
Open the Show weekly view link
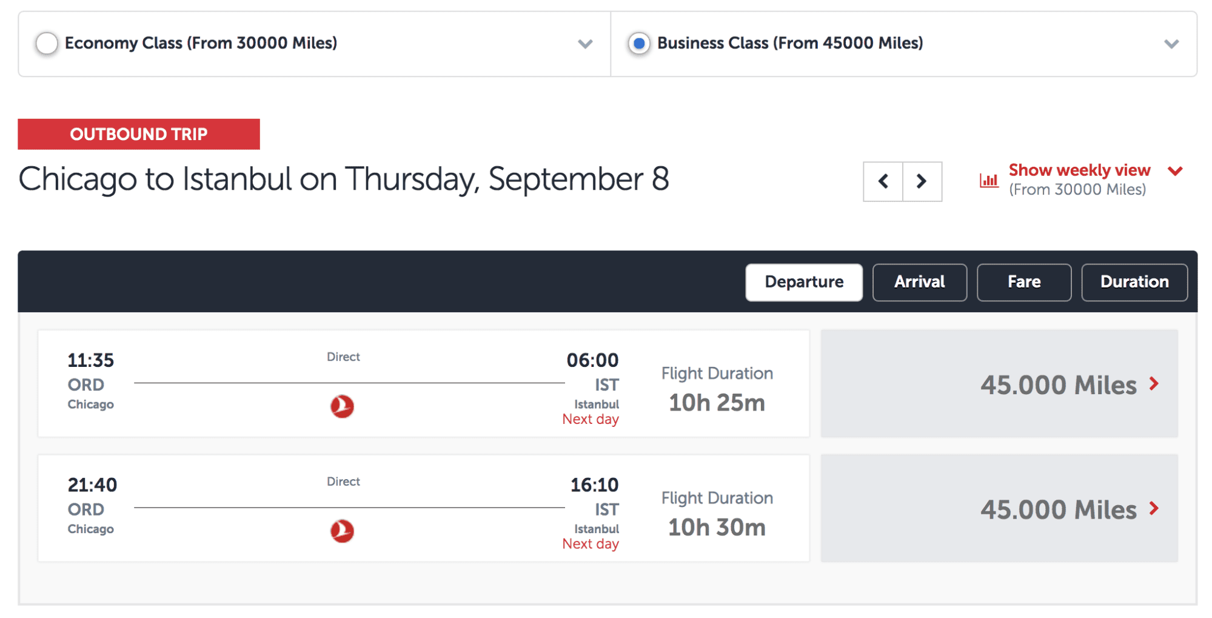coord(1079,170)
